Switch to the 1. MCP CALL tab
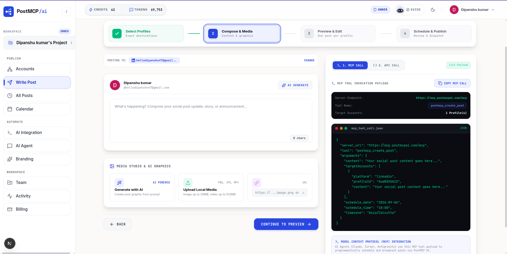Screen dimensions: 507x254 (x=350, y=65)
